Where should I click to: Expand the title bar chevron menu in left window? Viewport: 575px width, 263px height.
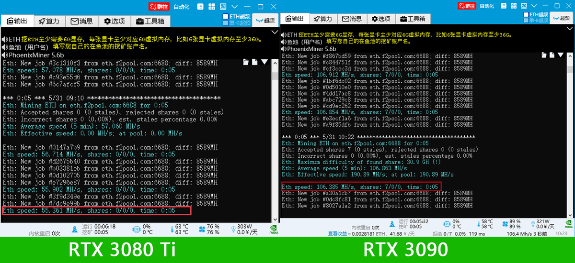pyautogui.click(x=234, y=7)
